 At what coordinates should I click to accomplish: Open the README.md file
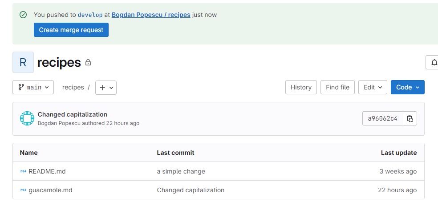47,171
